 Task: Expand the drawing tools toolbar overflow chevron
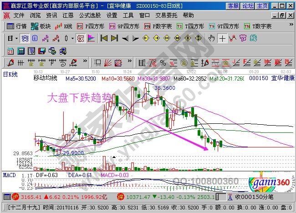coord(85,61)
